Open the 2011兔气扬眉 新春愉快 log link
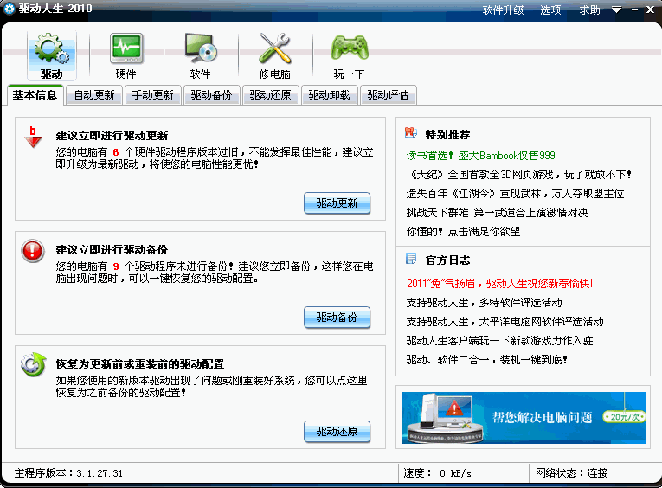This screenshot has height=488, width=662. tap(499, 283)
